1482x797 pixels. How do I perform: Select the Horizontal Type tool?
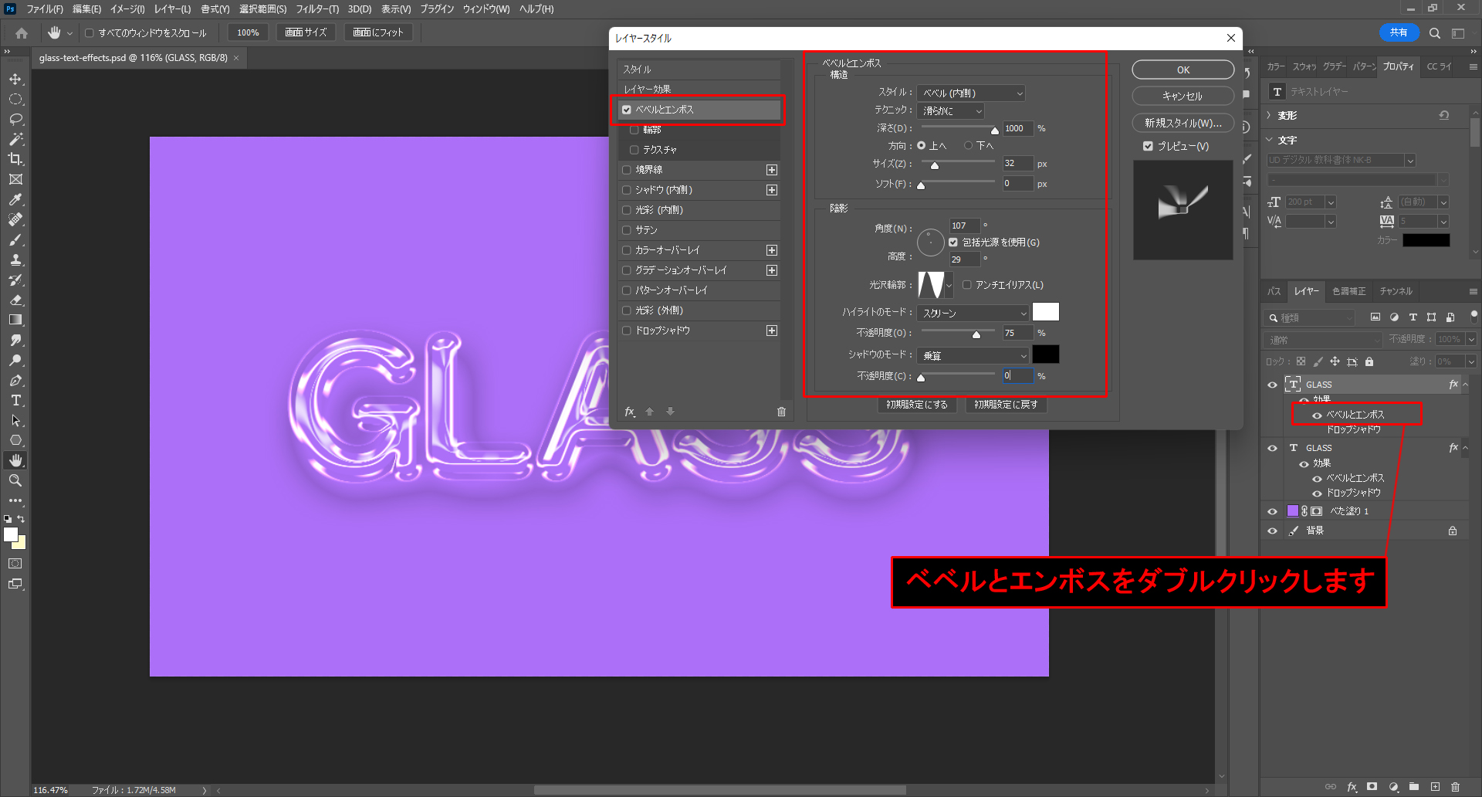[15, 400]
